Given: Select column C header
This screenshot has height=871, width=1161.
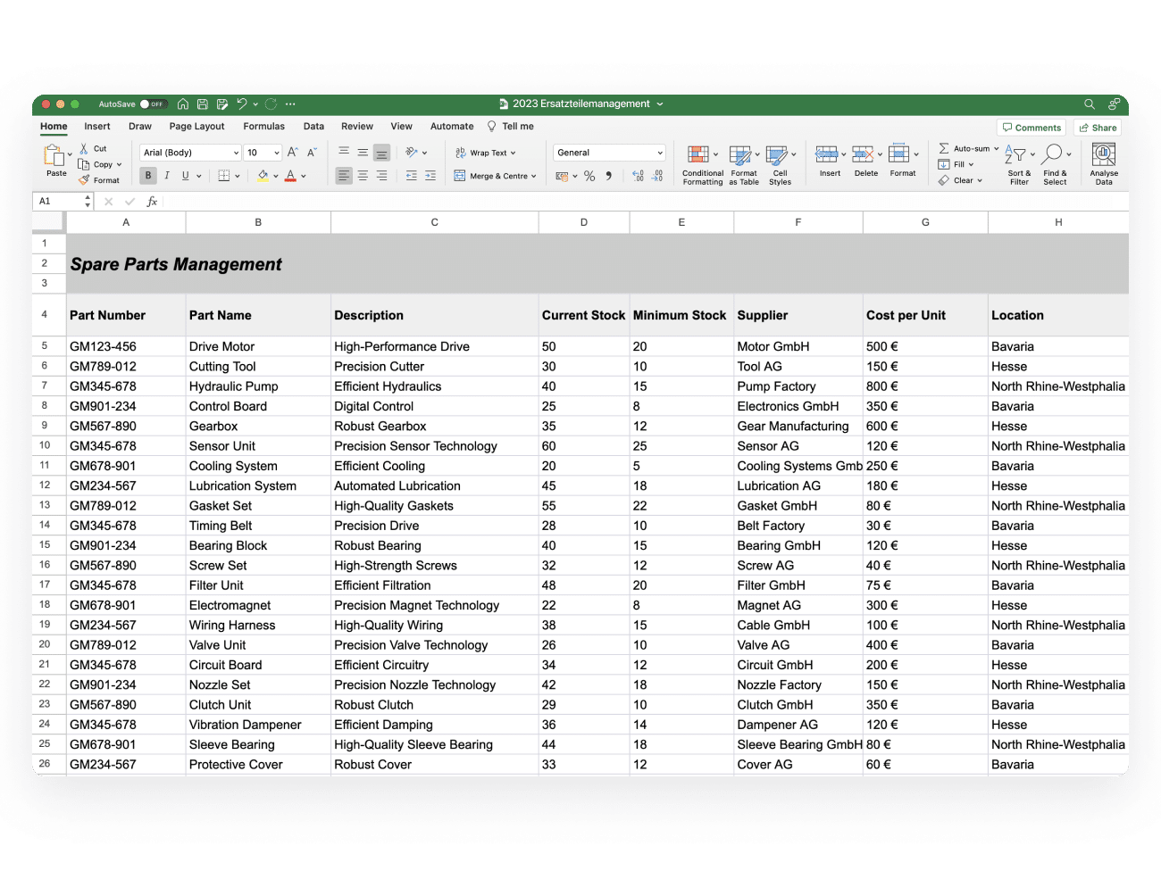Looking at the screenshot, I should coord(435,222).
